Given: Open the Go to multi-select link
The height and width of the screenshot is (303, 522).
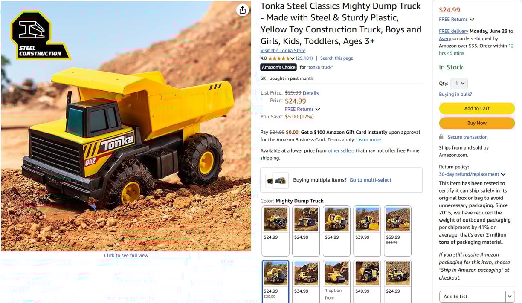Looking at the screenshot, I should (370, 180).
